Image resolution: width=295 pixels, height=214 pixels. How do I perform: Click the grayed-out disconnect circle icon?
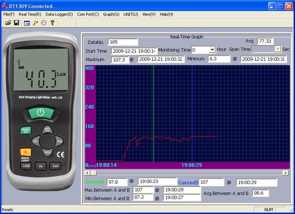click(44, 23)
